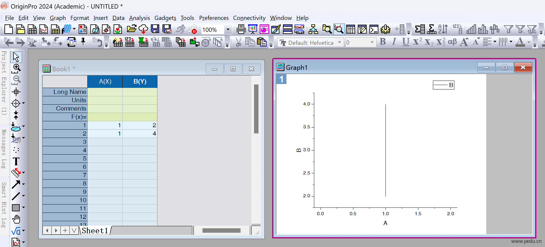
Task: Expand the new matrix template dropdown arrow
Action: 74,29
